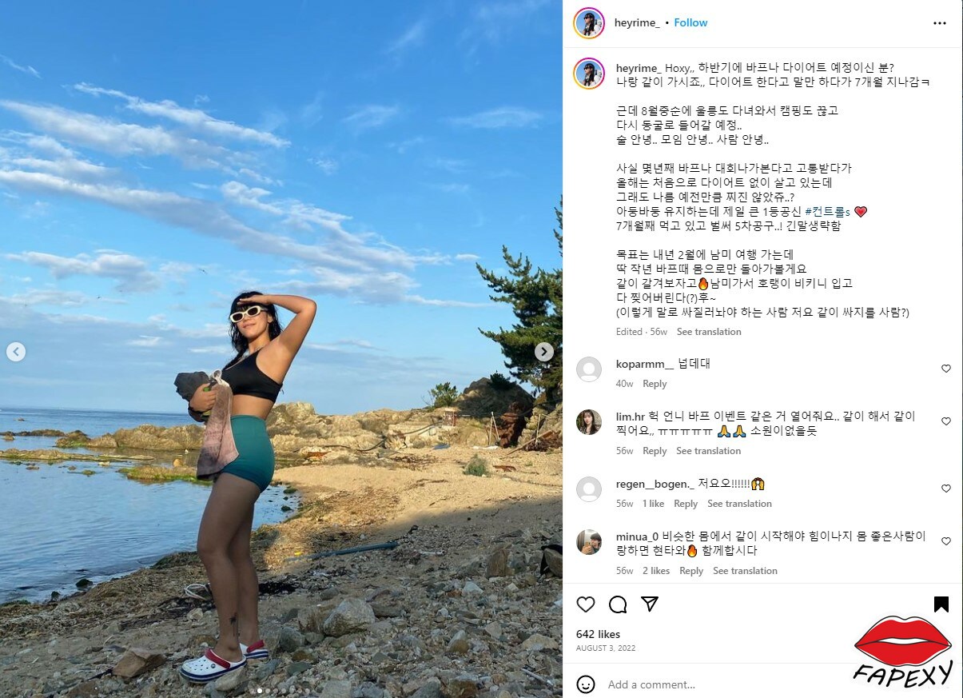
Task: Like minua_0's comment heart
Action: tap(946, 541)
